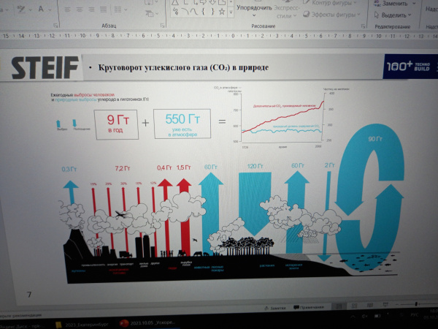Click the 120 Гт label on the slide

click(255, 167)
